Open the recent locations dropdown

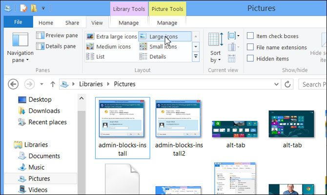point(41,84)
